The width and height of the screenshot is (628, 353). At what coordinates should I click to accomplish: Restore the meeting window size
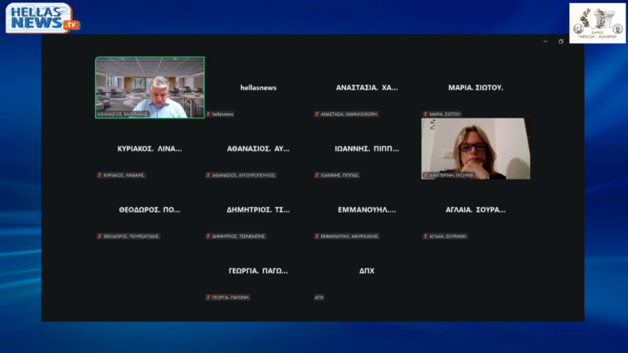560,42
